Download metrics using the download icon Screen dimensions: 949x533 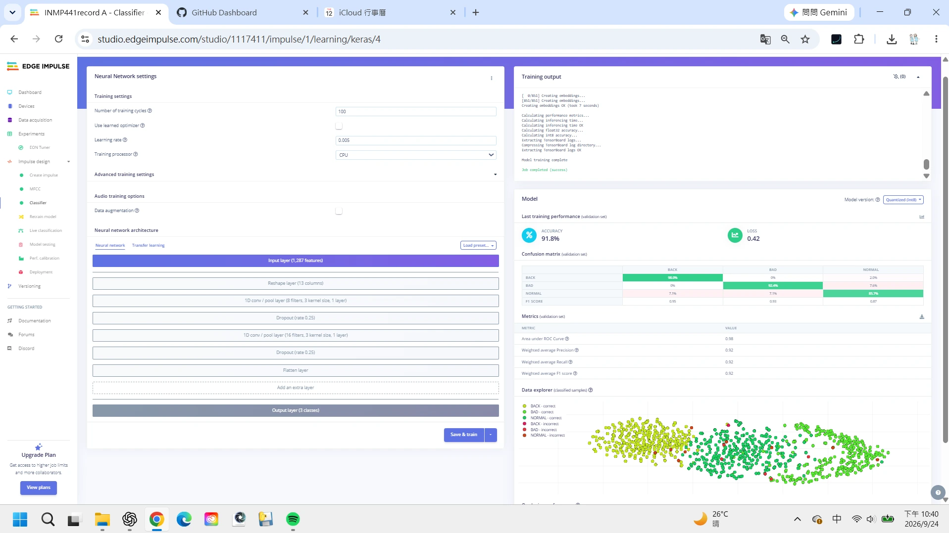click(922, 317)
